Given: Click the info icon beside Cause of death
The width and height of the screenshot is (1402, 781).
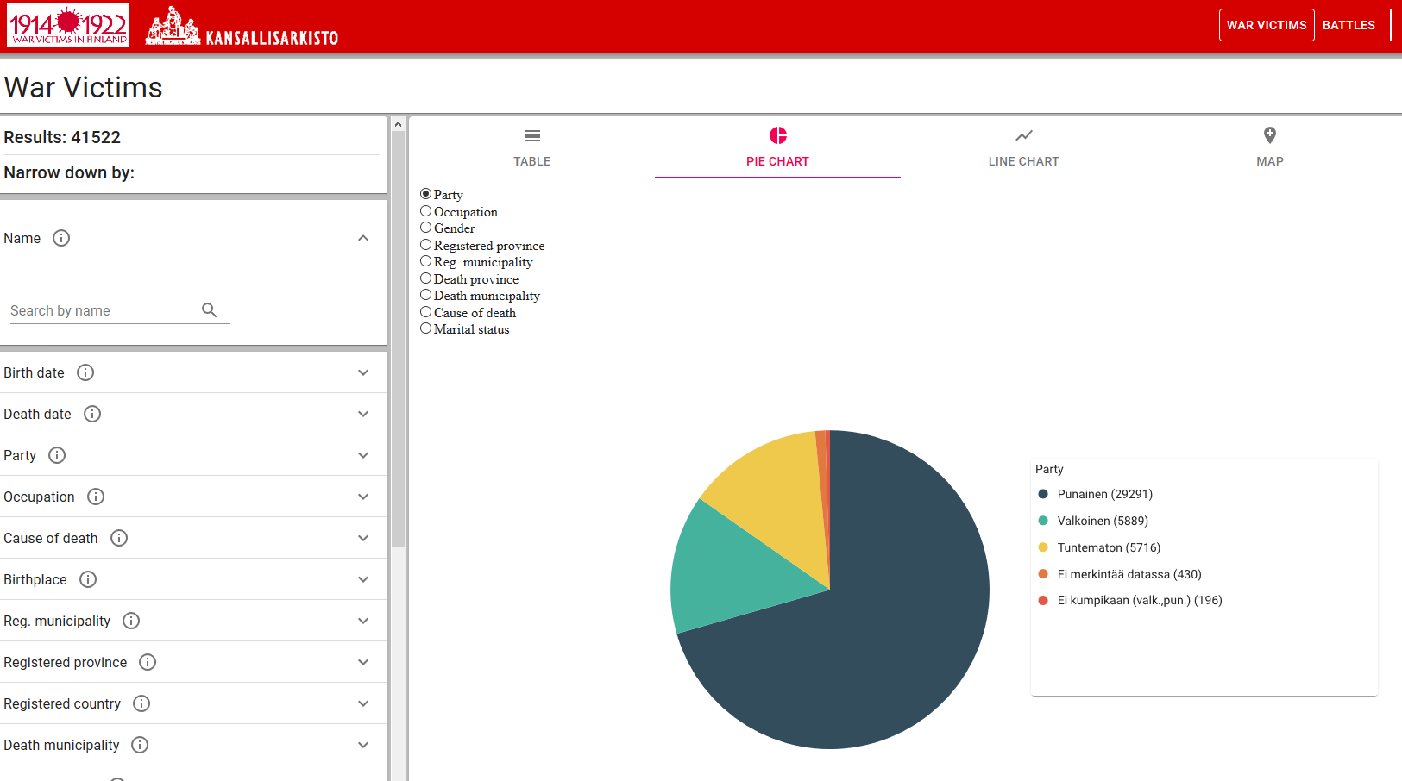Looking at the screenshot, I should (119, 538).
